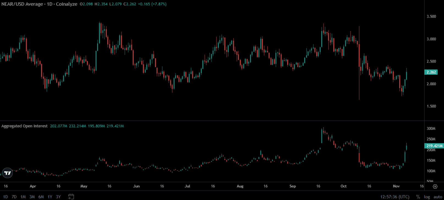Switch to 3M time range
Screen dimensions: 444x200
point(32,197)
